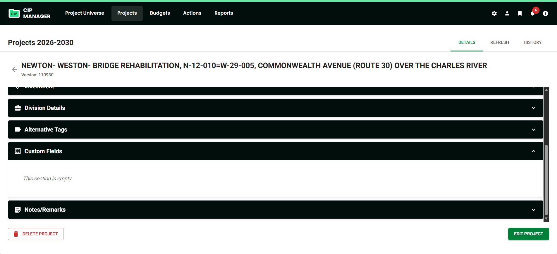Collapse the Custom Fields section chevron
Image resolution: width=557 pixels, height=254 pixels.
coord(533,151)
